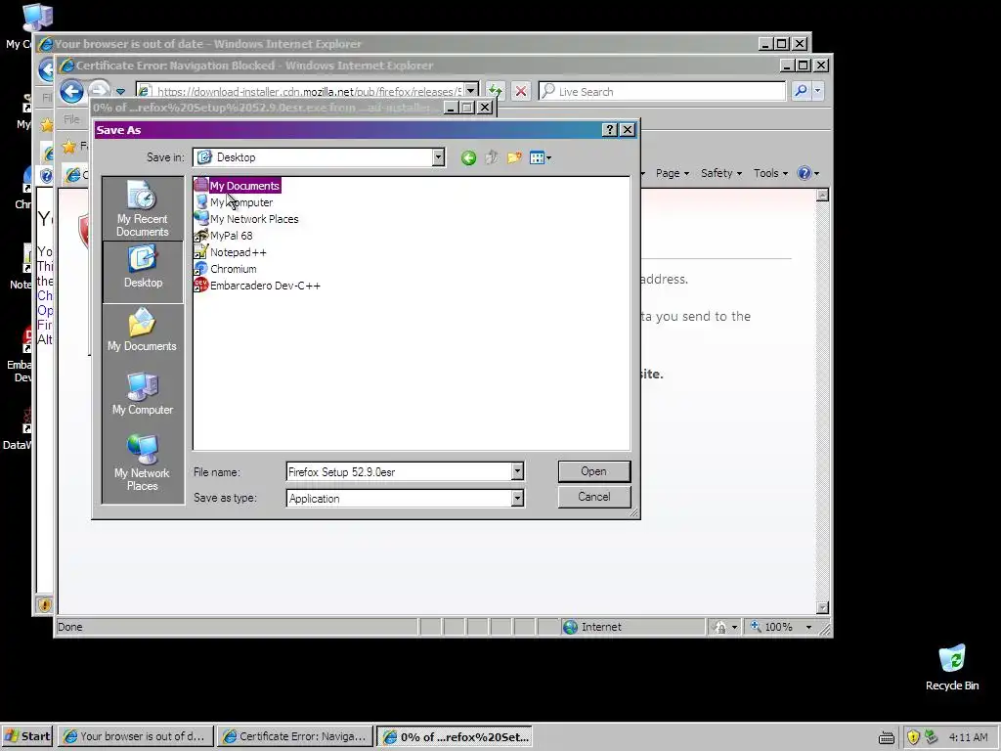Select My Computer in the file list
The image size is (1001, 751).
click(x=234, y=202)
